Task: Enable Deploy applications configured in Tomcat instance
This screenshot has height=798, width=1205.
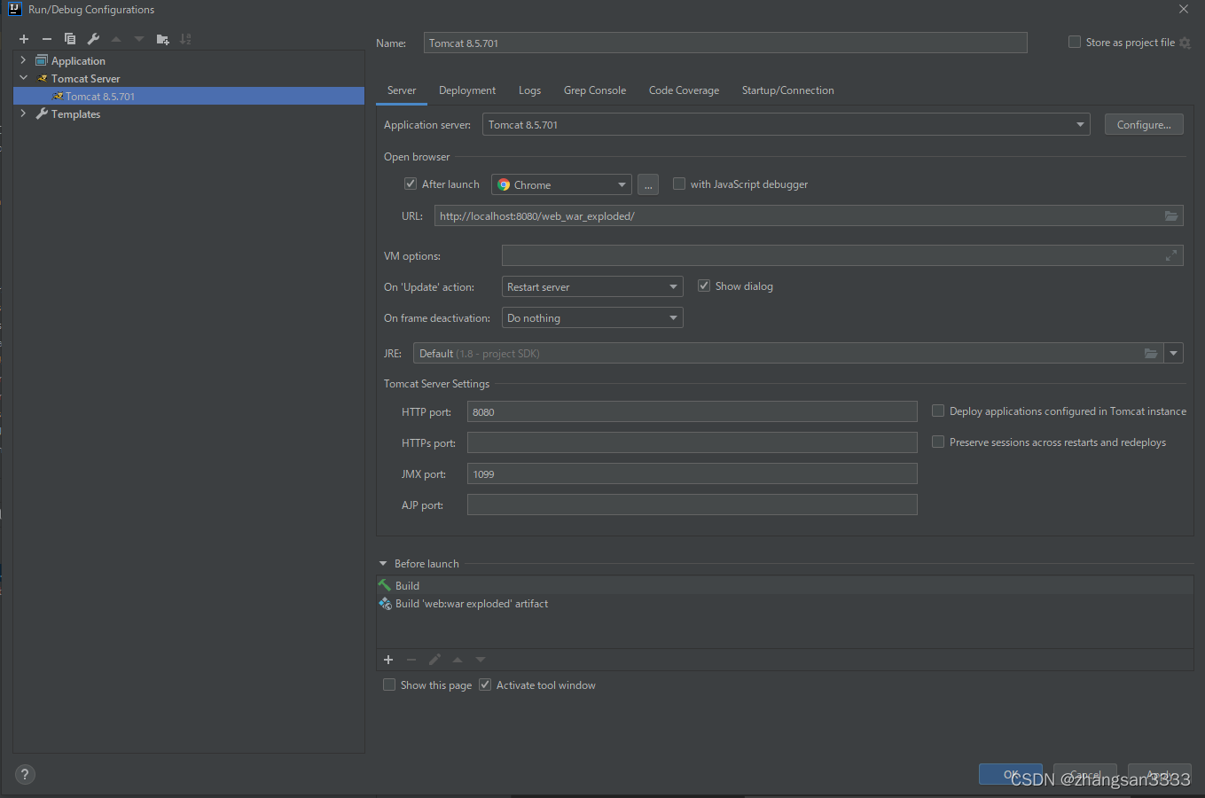Action: [938, 411]
